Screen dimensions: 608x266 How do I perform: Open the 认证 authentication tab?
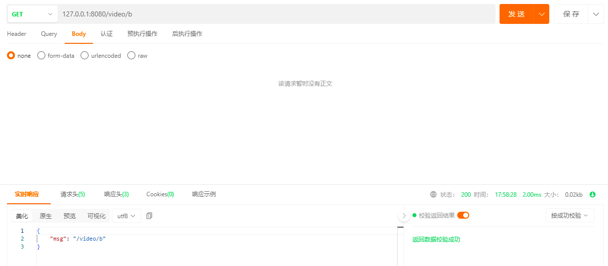106,34
